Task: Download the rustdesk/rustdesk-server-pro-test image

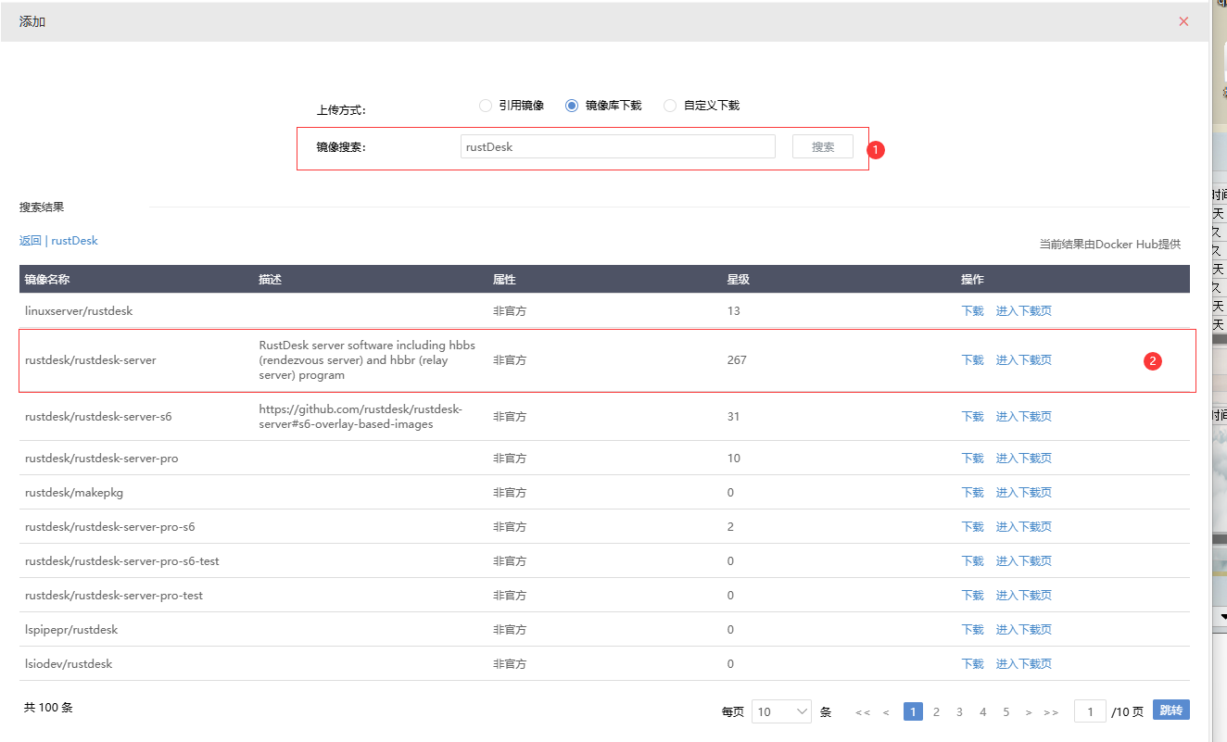Action: pyautogui.click(x=972, y=596)
